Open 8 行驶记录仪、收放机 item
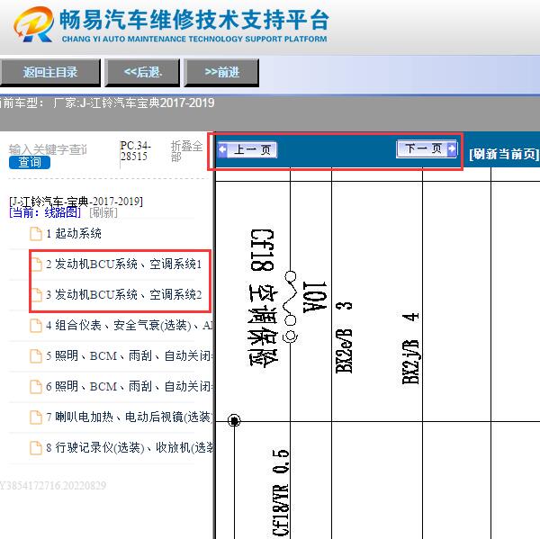540x539 pixels. click(x=129, y=448)
